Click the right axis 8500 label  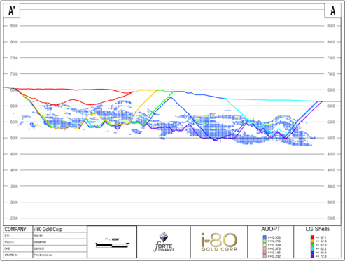[x=330, y=26]
